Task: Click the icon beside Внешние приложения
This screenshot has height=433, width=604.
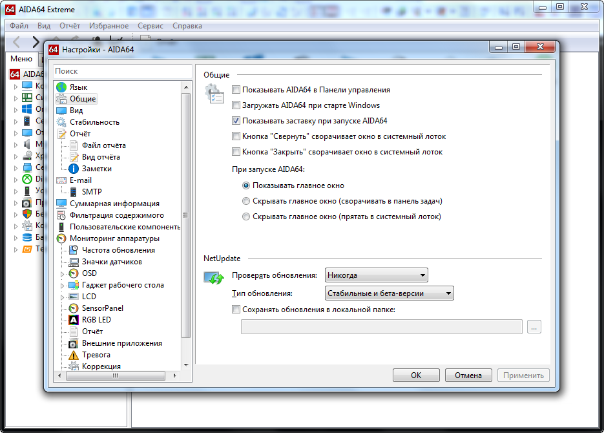Action: coord(74,343)
